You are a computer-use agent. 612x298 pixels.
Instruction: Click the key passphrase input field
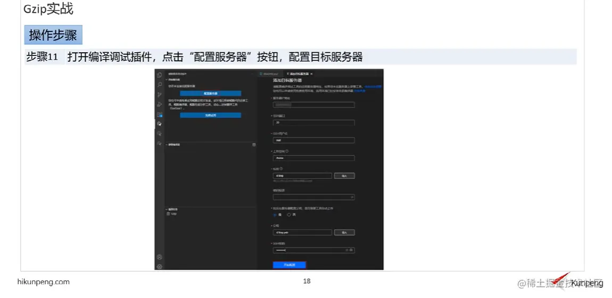[x=314, y=197]
